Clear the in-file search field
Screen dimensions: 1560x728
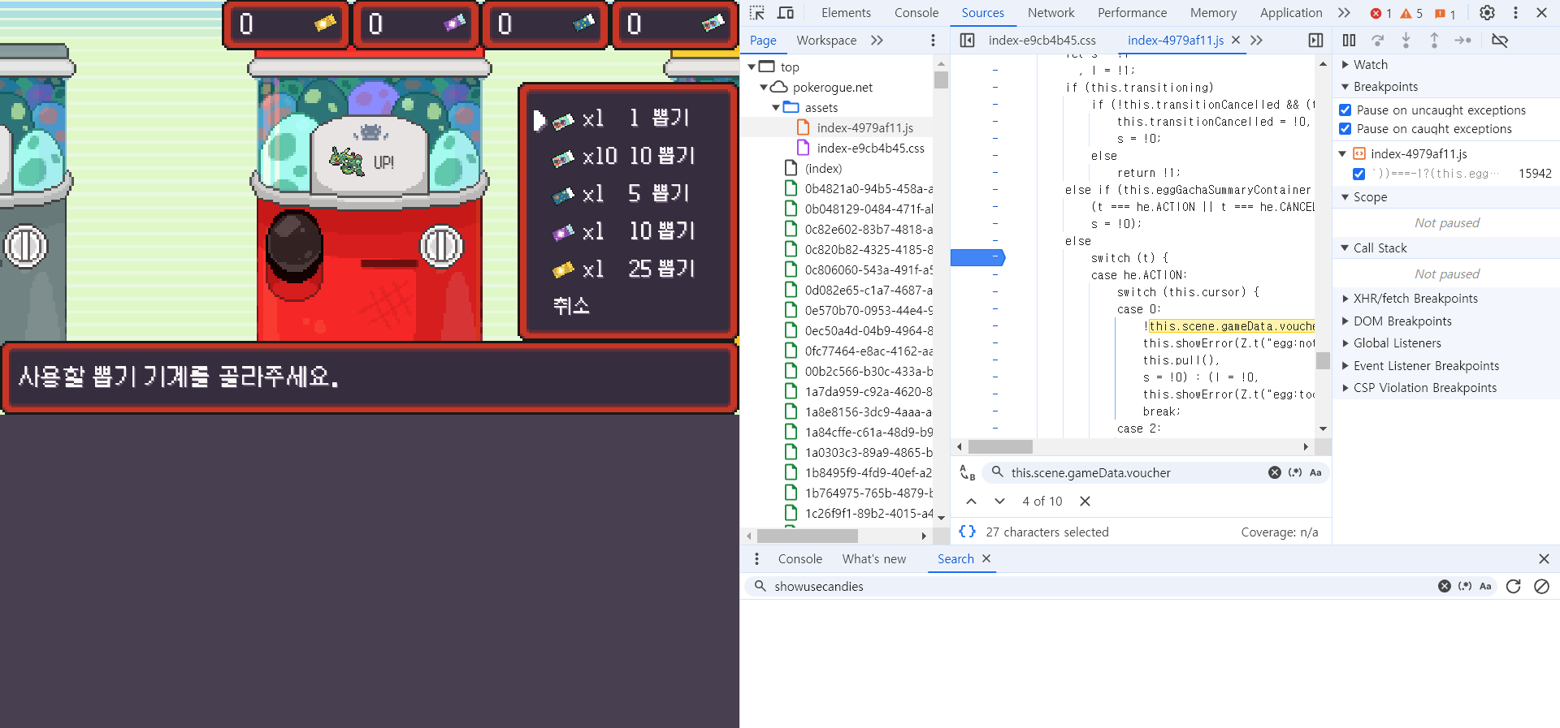click(1274, 472)
